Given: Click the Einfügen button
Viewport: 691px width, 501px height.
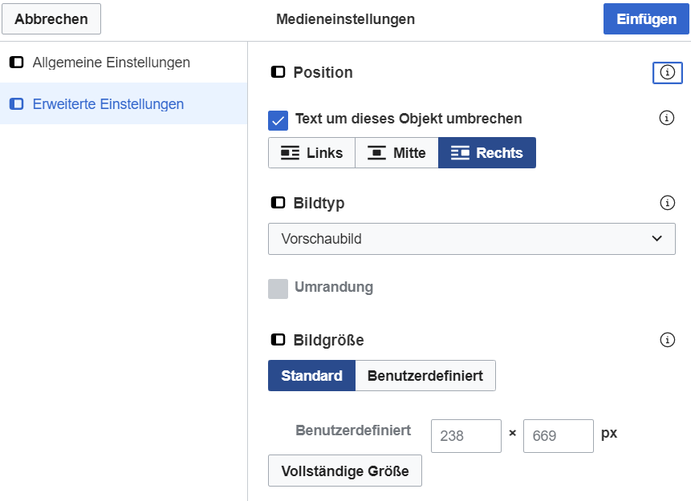Looking at the screenshot, I should pyautogui.click(x=646, y=19).
